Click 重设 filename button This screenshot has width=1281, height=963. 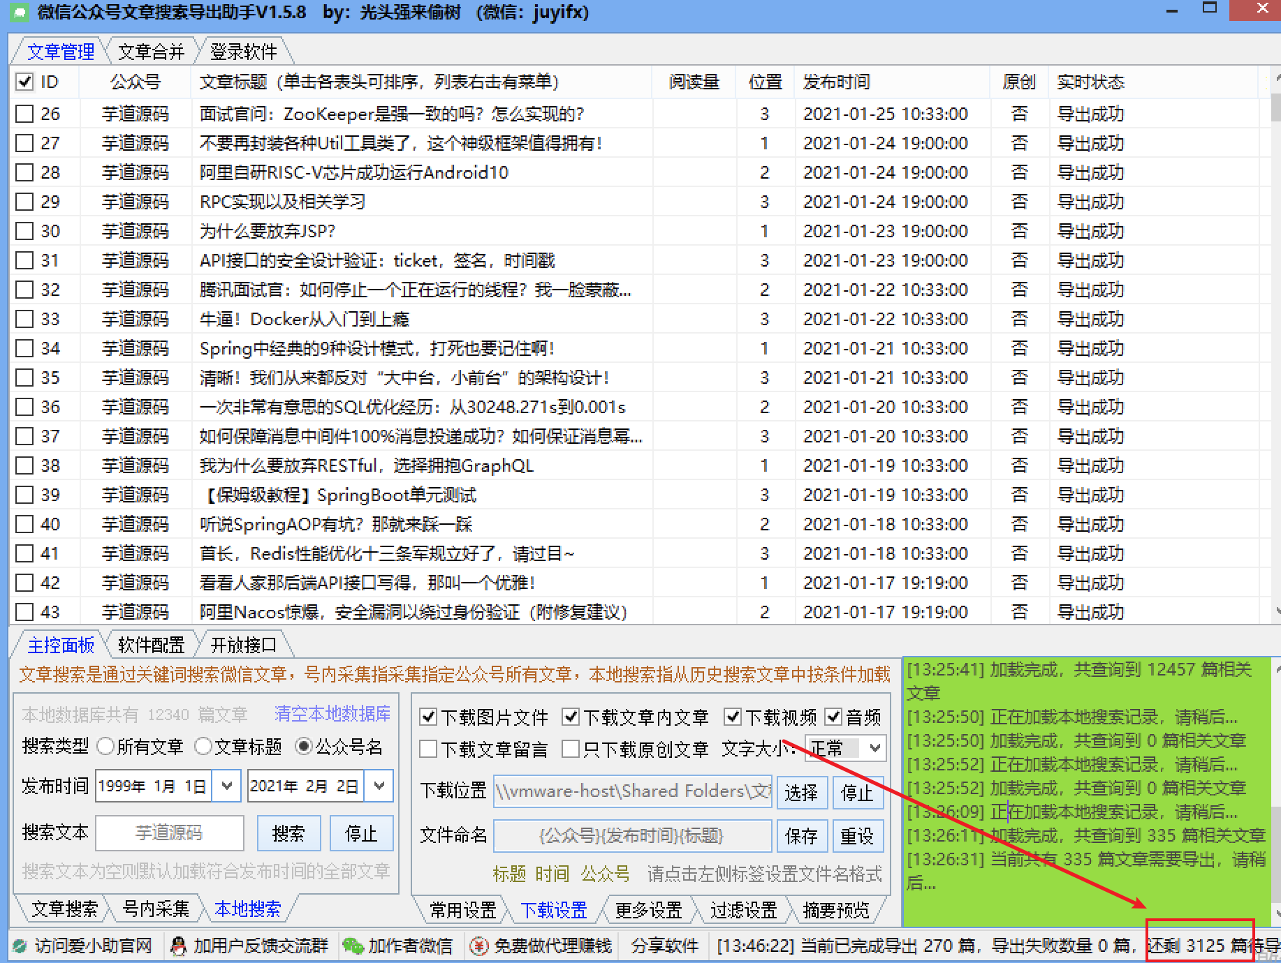(857, 835)
